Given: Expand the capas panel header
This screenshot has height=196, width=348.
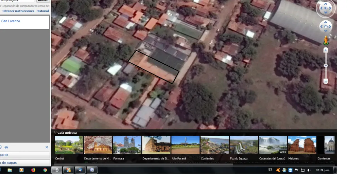Looking at the screenshot, I should 24,162.
